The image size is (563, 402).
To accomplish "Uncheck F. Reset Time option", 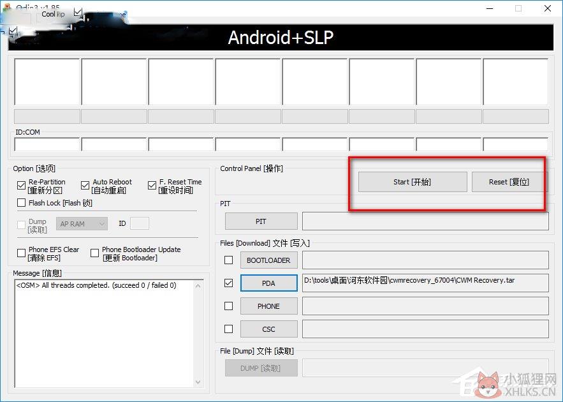I will (x=152, y=186).
